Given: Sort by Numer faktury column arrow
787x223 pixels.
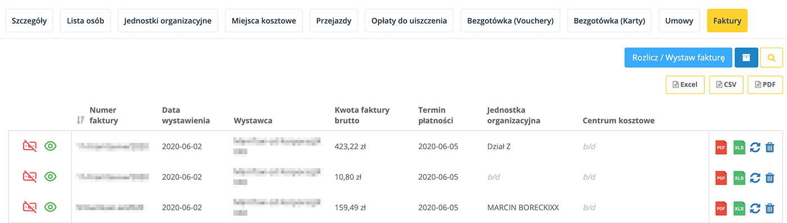Looking at the screenshot, I should [80, 120].
